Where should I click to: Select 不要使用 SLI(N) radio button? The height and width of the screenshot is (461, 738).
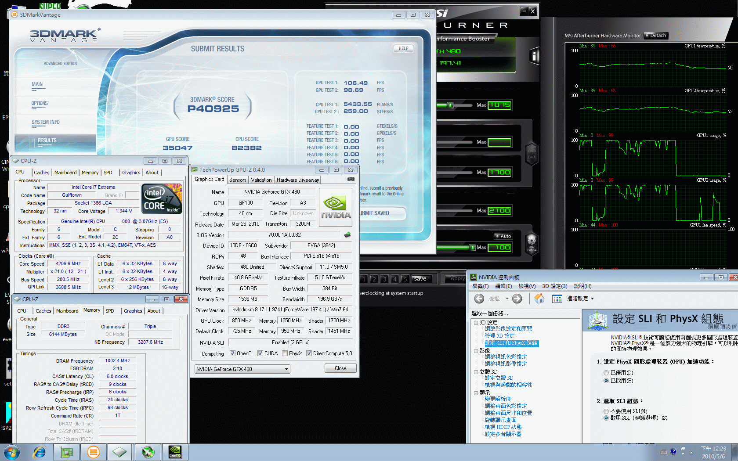coord(606,411)
